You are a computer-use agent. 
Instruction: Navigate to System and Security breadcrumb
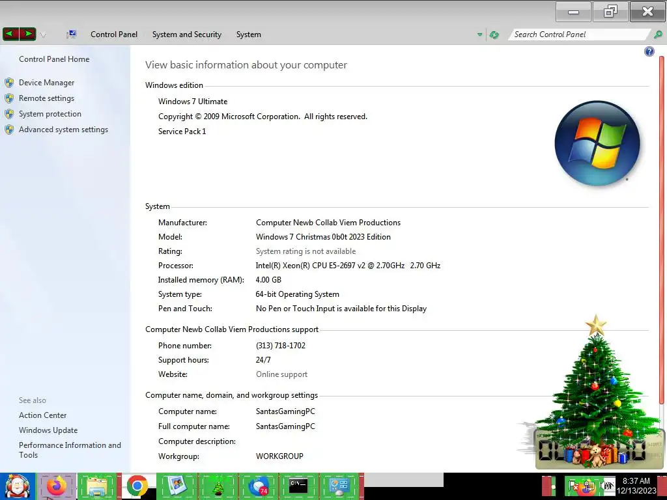coord(187,35)
